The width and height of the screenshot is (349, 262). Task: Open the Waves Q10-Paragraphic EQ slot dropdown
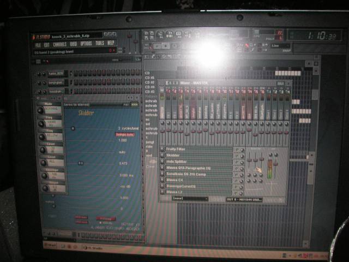coord(162,168)
